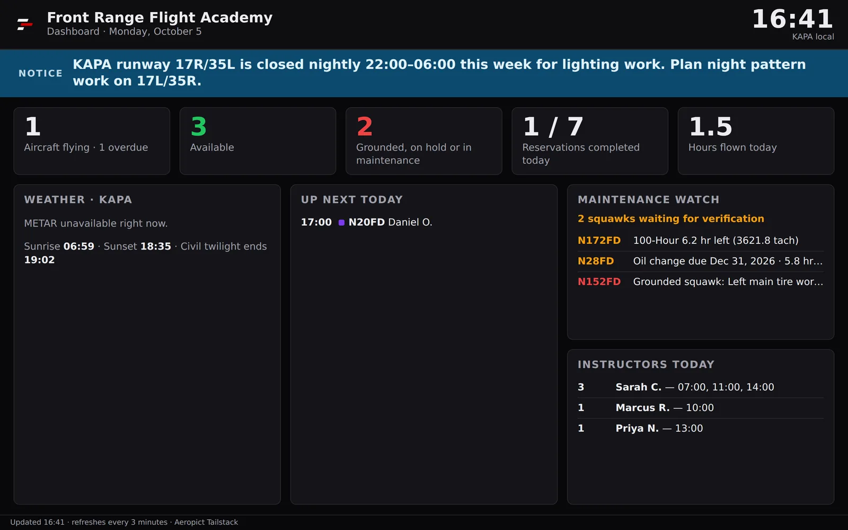This screenshot has height=530, width=848.
Task: Click the Front Range Flight Academy title
Action: pos(160,17)
